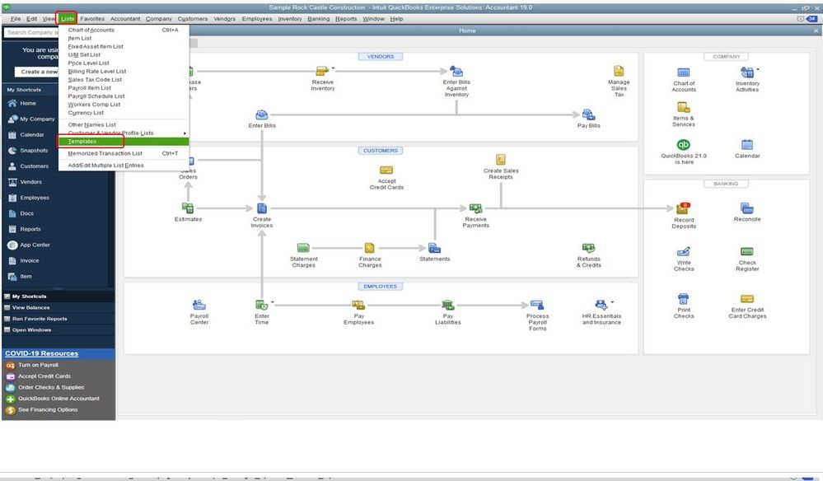Open the Calendar icon in Company panel
This screenshot has height=481, width=823.
(747, 145)
